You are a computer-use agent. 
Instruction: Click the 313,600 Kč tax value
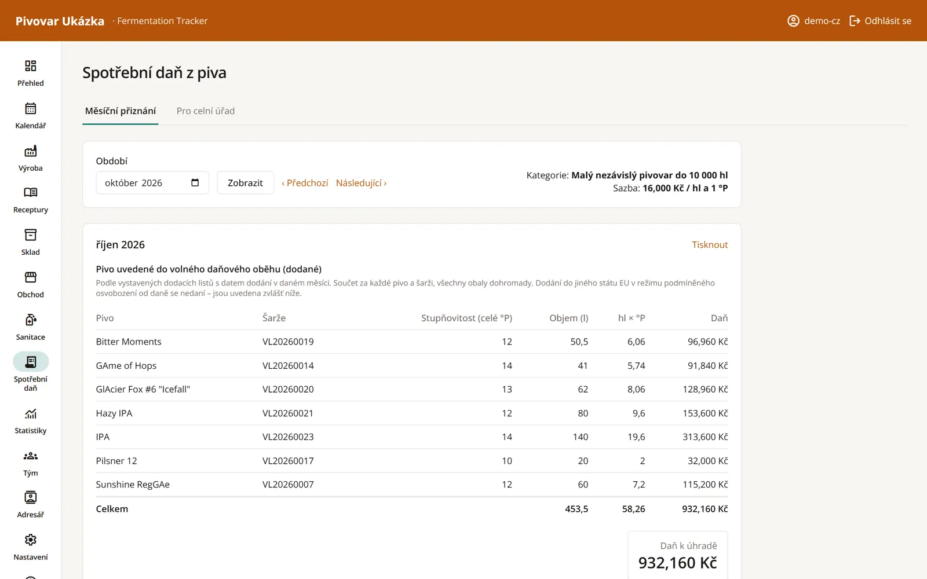[705, 437]
